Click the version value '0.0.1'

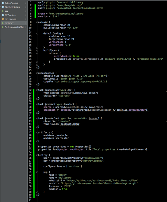coord(56,17)
